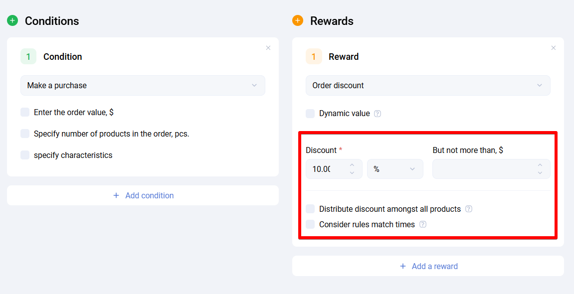The image size is (574, 294).
Task: Open the 'Make a purchase' condition dropdown
Action: pyautogui.click(x=143, y=86)
